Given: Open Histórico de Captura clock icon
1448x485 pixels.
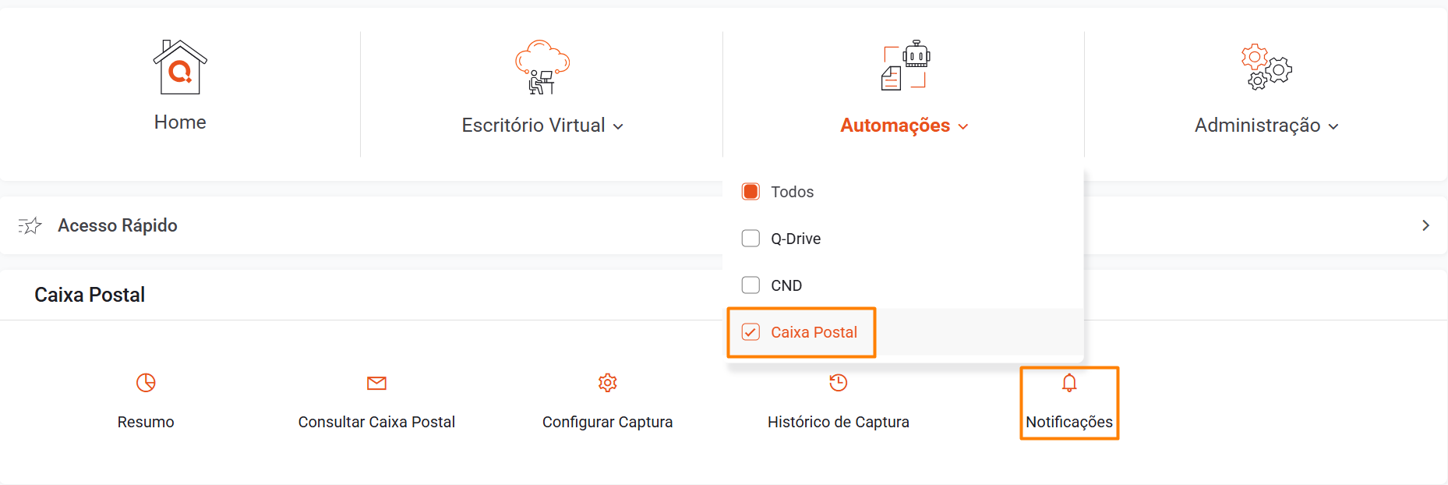Looking at the screenshot, I should click(x=839, y=383).
